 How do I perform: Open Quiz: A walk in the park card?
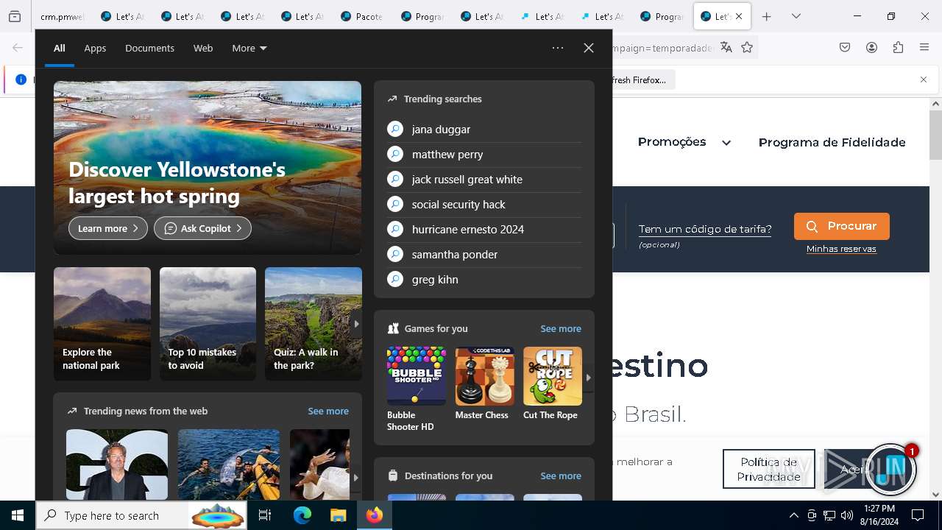pyautogui.click(x=314, y=324)
